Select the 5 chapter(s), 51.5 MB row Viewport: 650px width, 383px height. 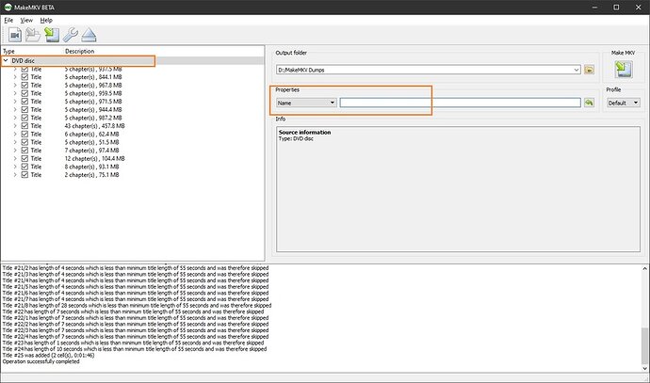point(132,142)
